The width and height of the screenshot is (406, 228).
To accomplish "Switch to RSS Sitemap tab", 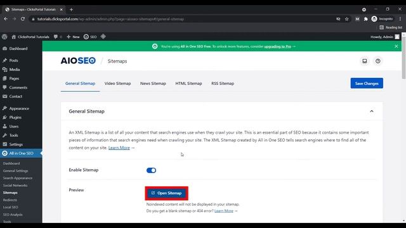I will click(223, 84).
